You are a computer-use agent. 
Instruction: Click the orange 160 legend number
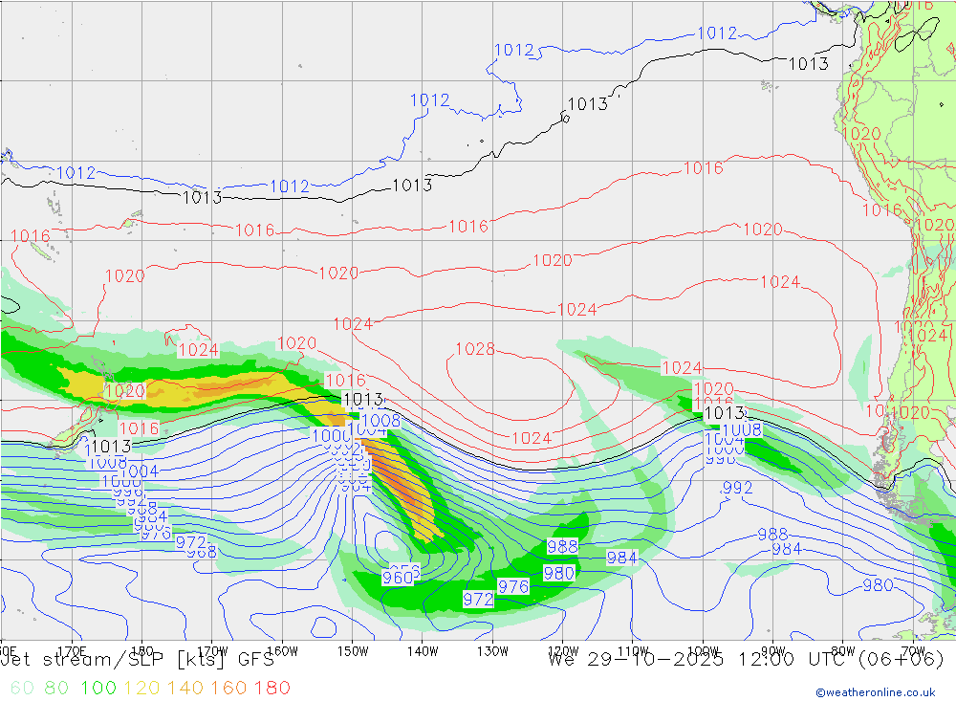[228, 689]
